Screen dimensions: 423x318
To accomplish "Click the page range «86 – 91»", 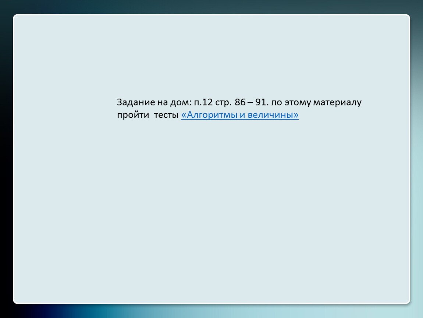I will 249,102.
